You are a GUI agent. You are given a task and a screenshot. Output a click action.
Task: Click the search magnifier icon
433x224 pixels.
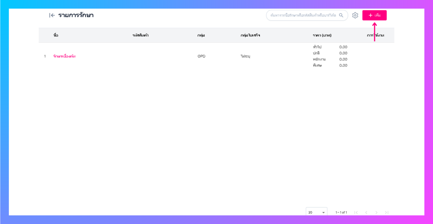341,15
